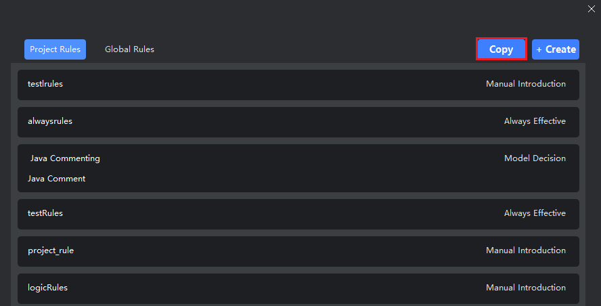The image size is (601, 306).
Task: Close the rules dialog with the X icon
Action: point(591,9)
